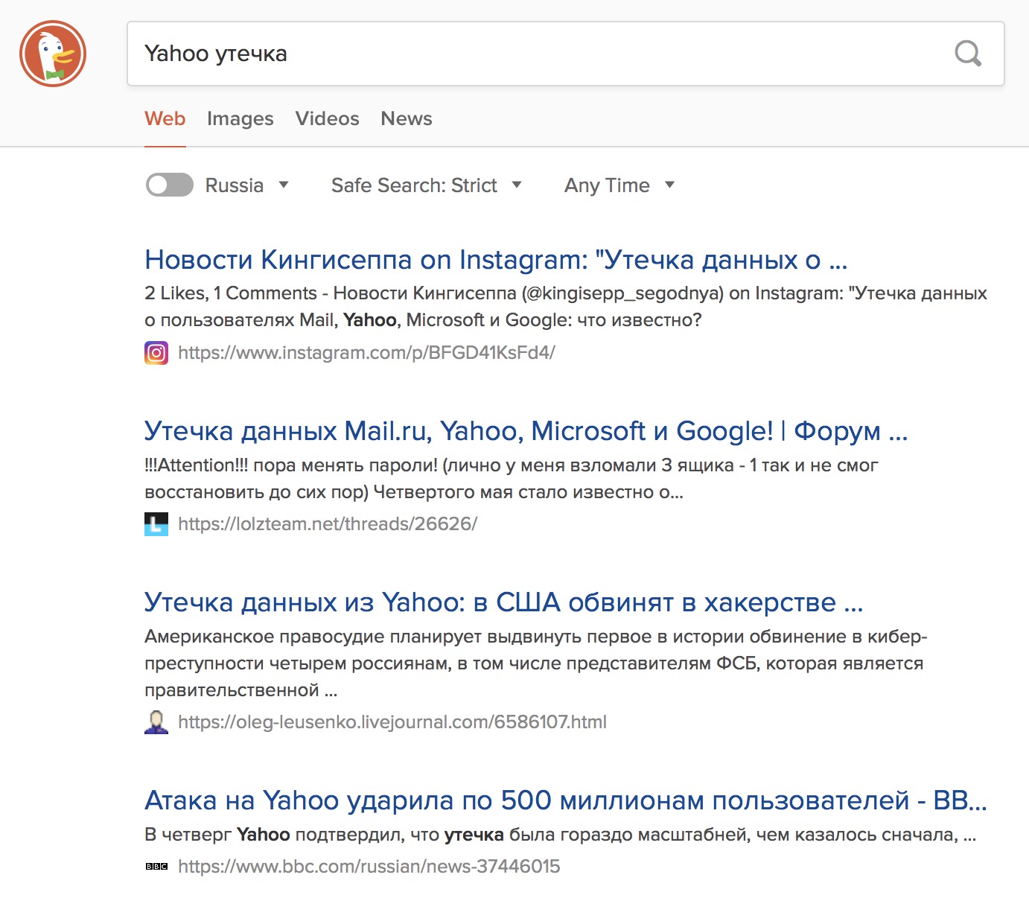This screenshot has height=898, width=1029.
Task: Open the Атака на Yahoo BBC result
Action: pos(565,800)
